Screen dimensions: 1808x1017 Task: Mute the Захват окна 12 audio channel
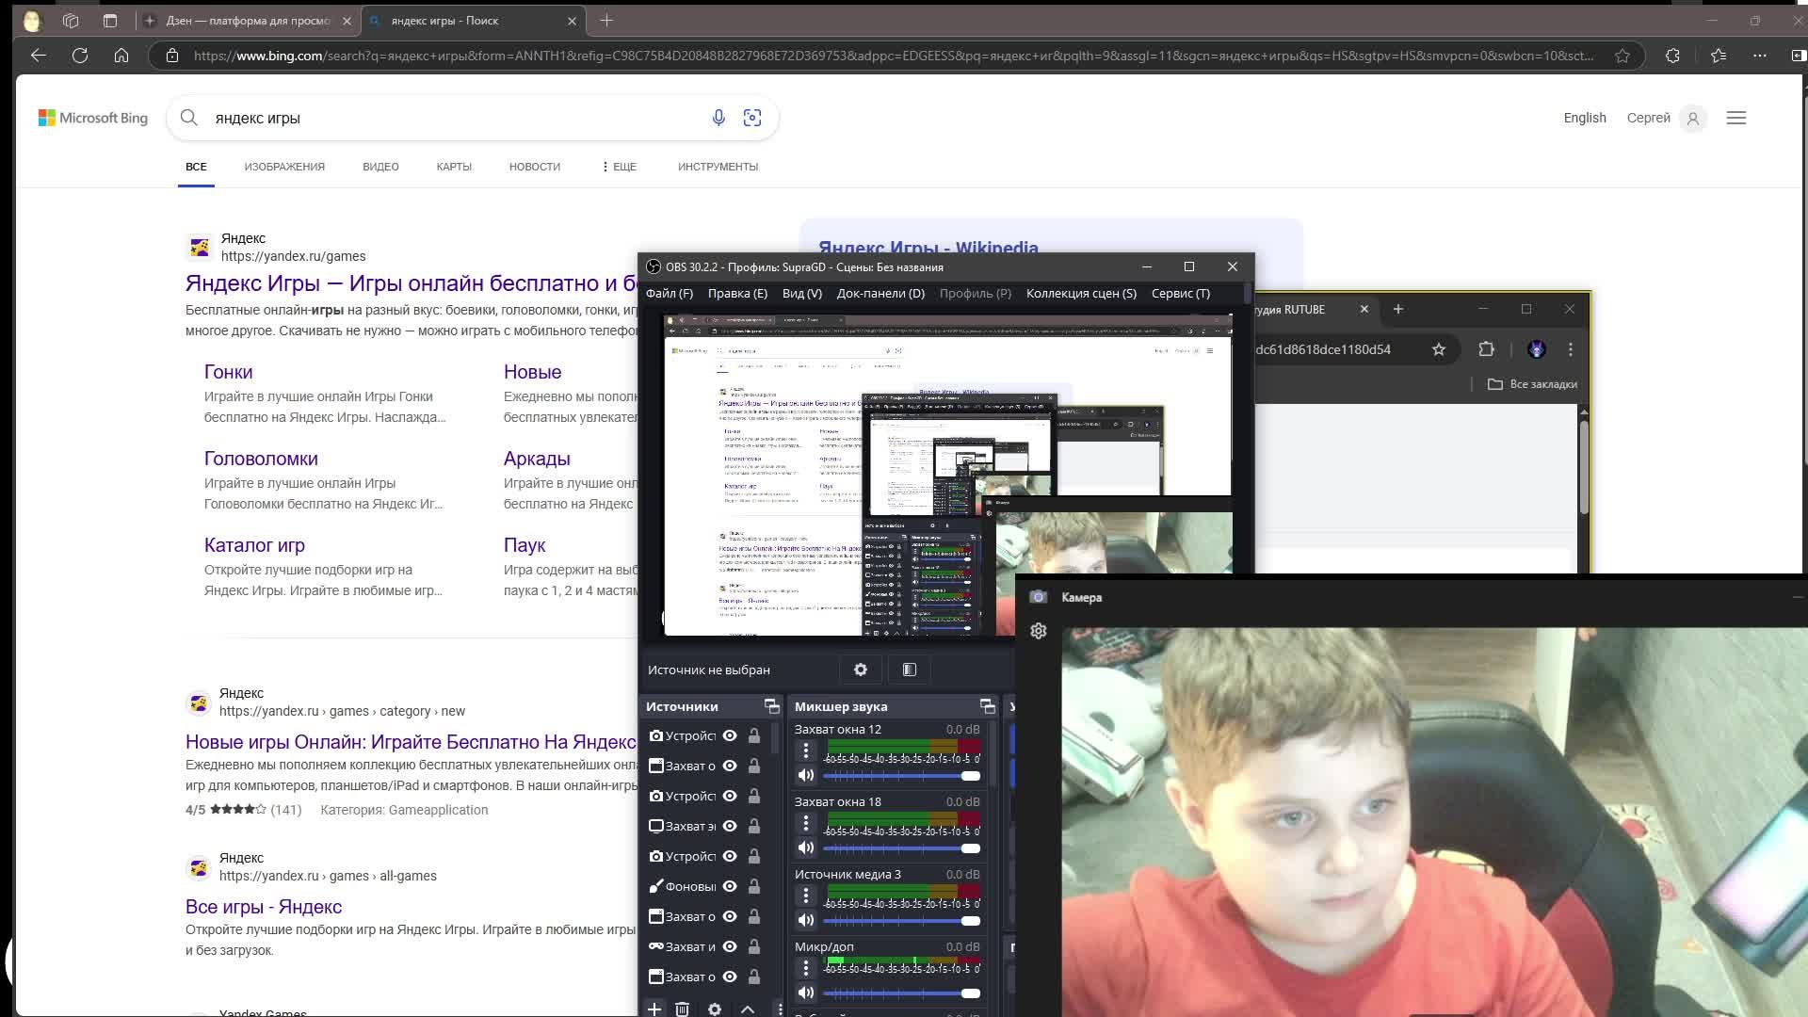tap(806, 775)
